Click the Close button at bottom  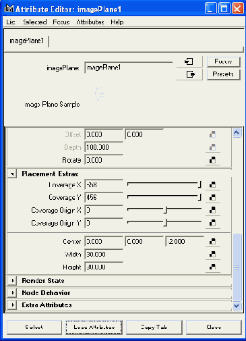(214, 327)
